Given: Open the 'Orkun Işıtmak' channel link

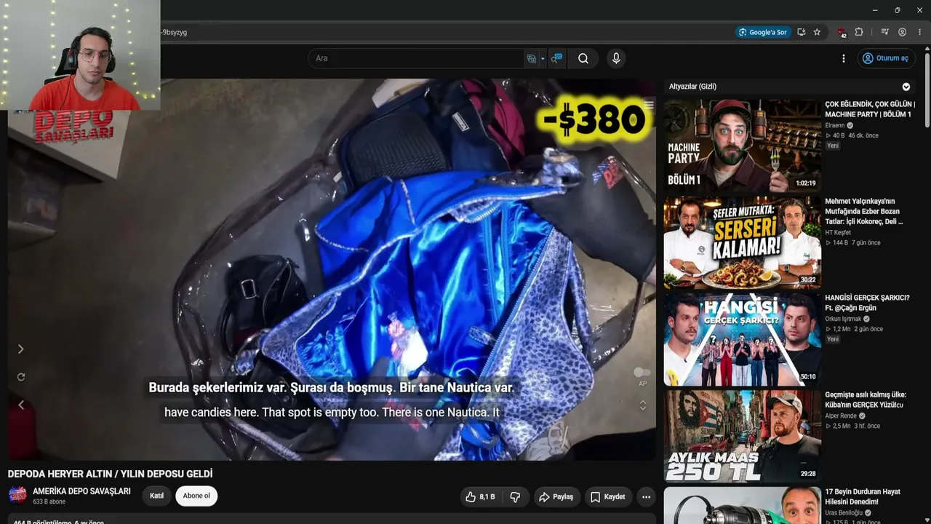Looking at the screenshot, I should coord(843,319).
